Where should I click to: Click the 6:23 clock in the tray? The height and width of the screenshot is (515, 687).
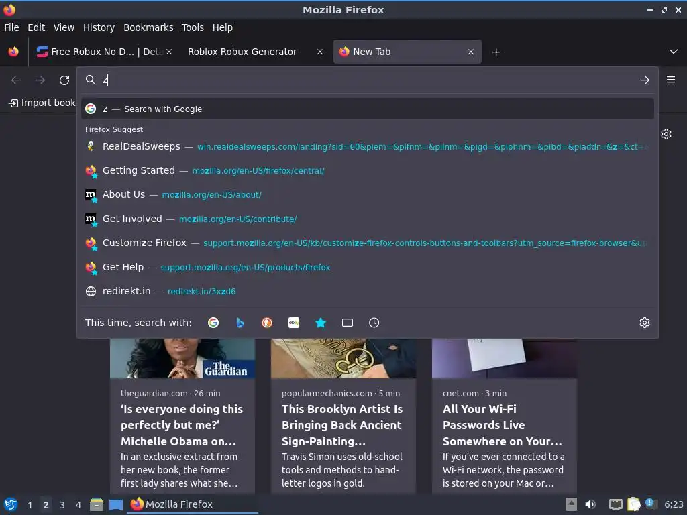(x=674, y=504)
